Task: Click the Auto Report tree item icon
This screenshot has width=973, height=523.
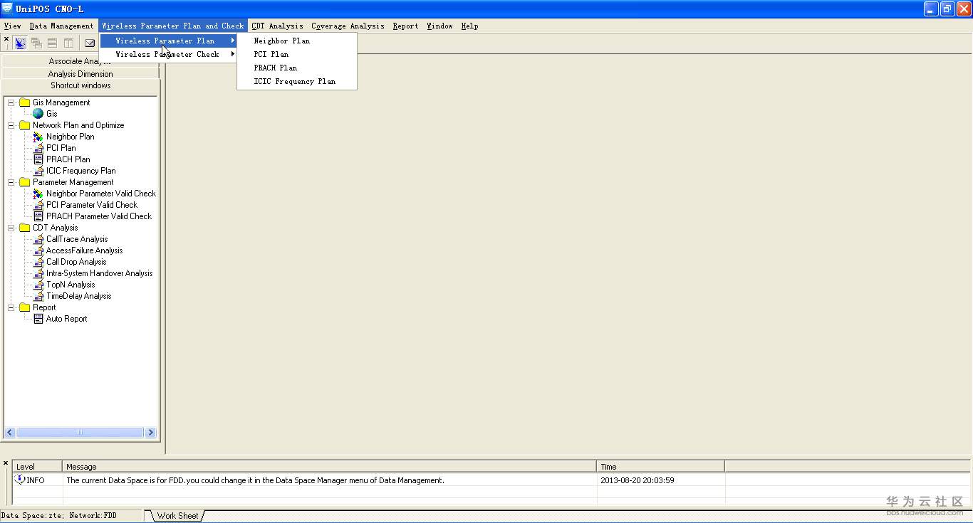Action: coord(38,319)
